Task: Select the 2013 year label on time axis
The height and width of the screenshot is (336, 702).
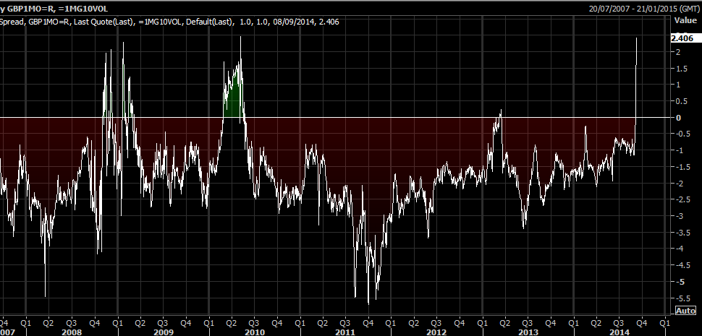Action: pos(528,332)
